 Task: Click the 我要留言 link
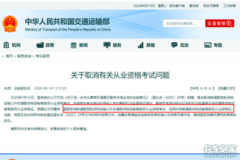point(227,88)
